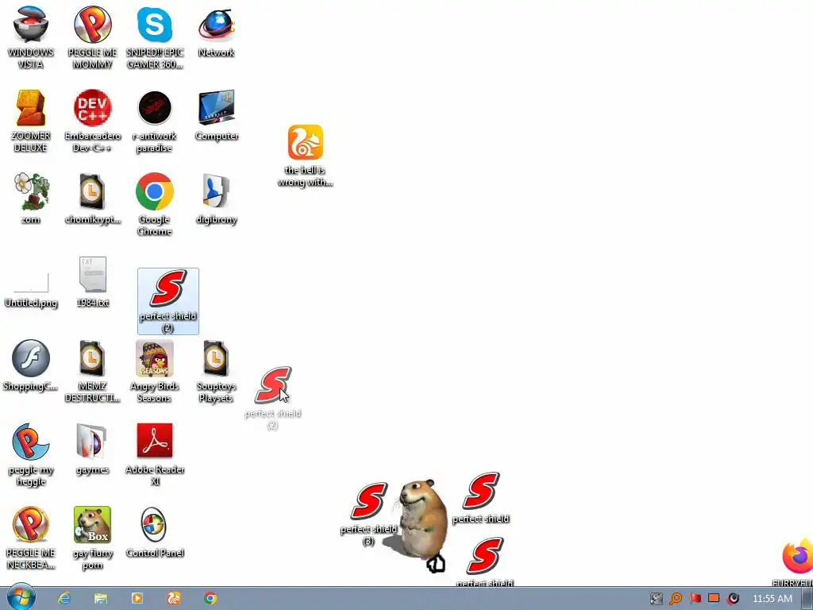Click the magnifier tray icon
This screenshot has width=813, height=610.
pos(676,599)
